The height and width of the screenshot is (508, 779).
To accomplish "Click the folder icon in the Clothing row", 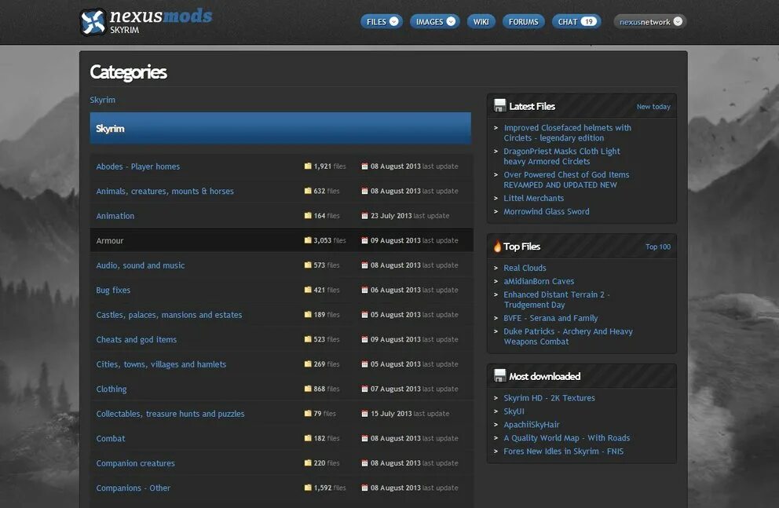I will pos(308,389).
